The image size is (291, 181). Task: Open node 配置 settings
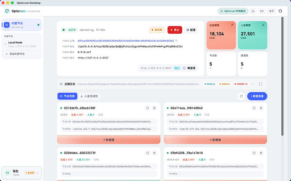[191, 30]
